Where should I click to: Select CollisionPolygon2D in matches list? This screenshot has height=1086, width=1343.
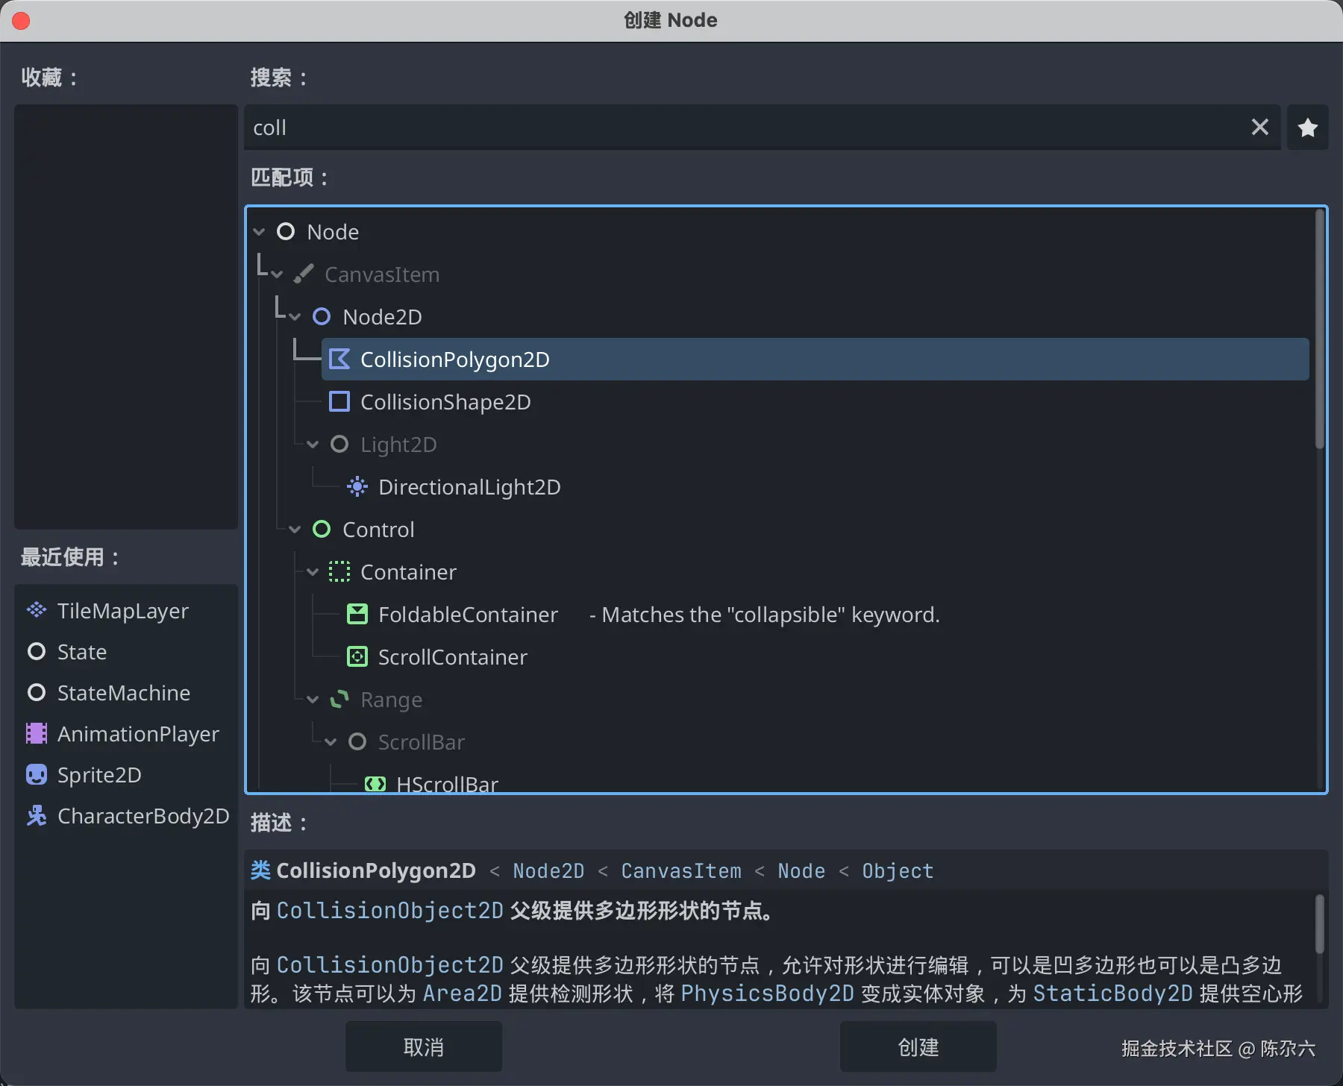[x=815, y=360]
